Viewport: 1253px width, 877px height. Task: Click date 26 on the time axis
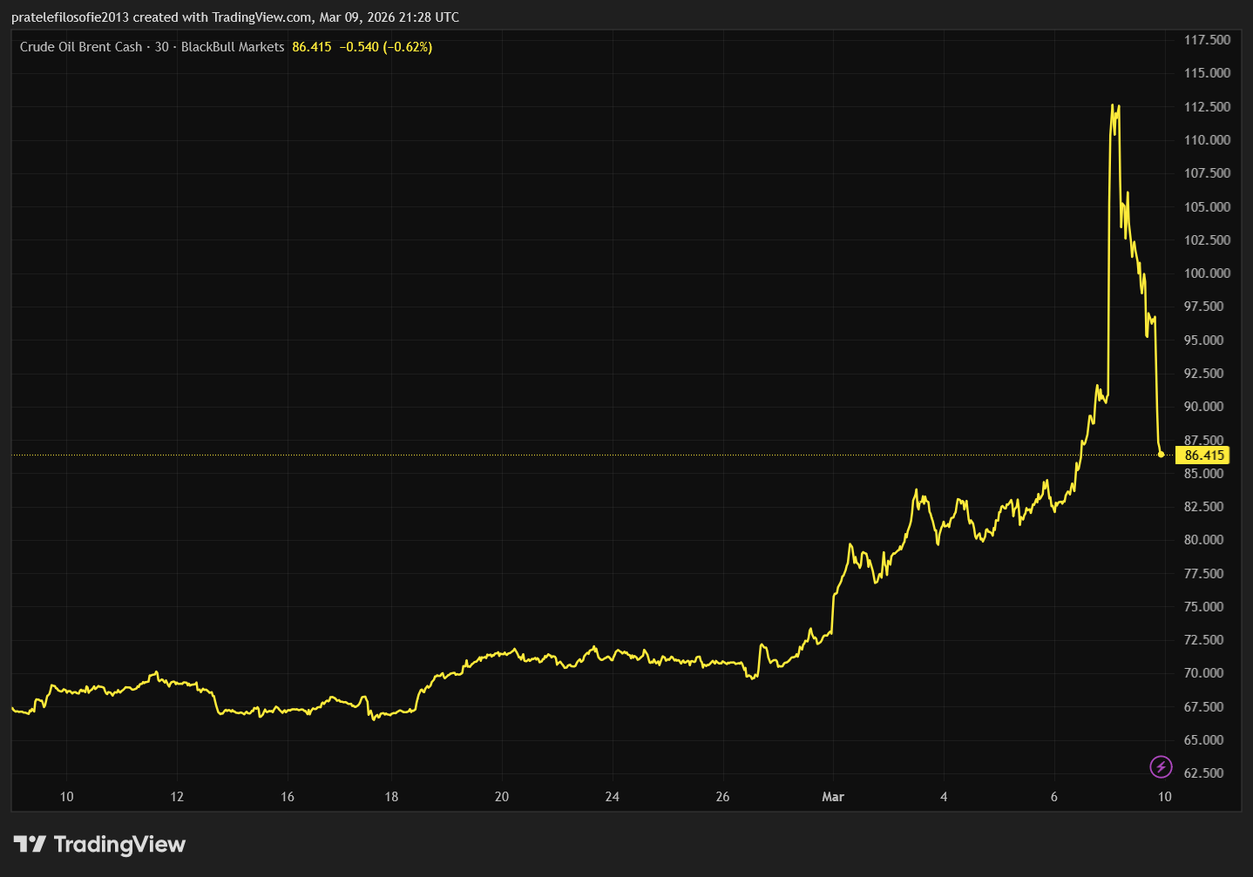tap(722, 797)
